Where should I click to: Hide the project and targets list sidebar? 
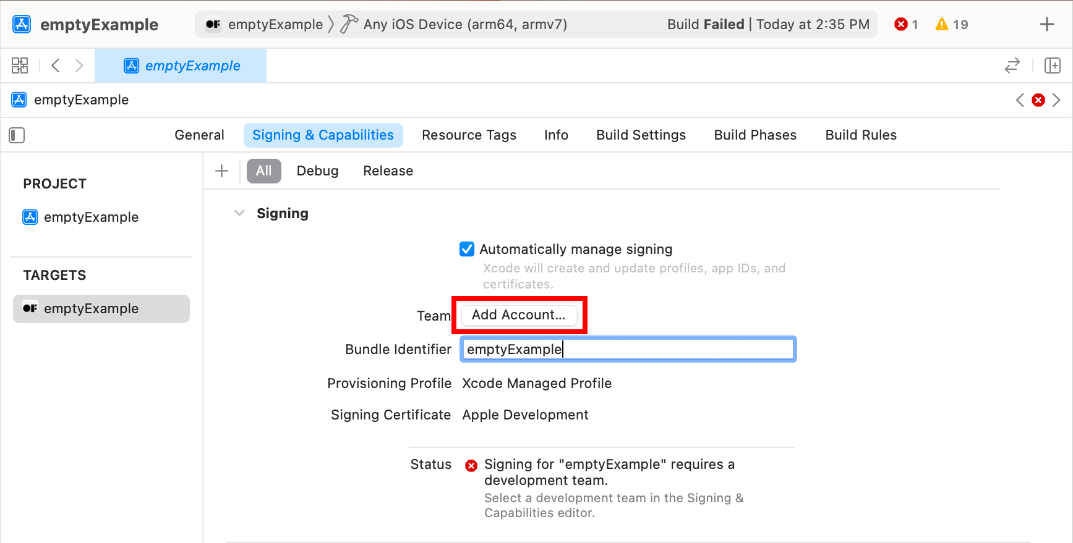[17, 135]
